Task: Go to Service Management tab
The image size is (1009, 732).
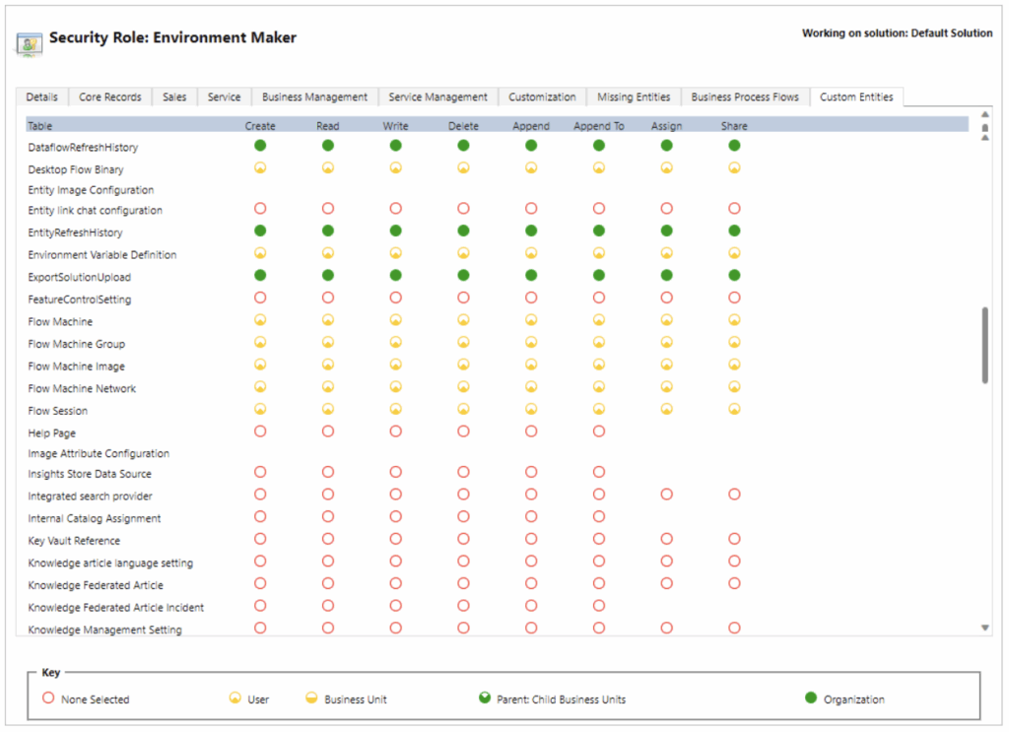Action: [x=438, y=98]
